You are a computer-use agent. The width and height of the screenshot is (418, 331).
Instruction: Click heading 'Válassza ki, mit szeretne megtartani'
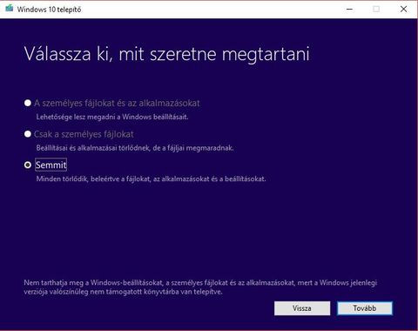click(167, 54)
